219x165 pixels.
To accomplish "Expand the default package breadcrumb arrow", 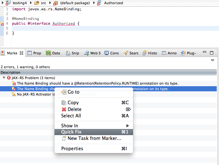I will tap(50, 3).
